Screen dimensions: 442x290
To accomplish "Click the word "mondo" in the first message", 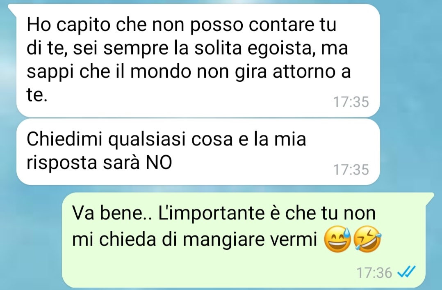I will pyautogui.click(x=160, y=71).
